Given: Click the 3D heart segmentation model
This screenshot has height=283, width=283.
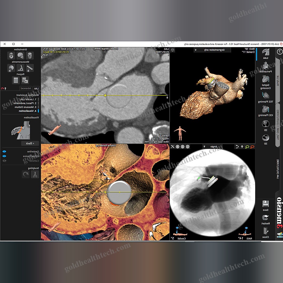Looking at the screenshot, I should click(213, 93).
